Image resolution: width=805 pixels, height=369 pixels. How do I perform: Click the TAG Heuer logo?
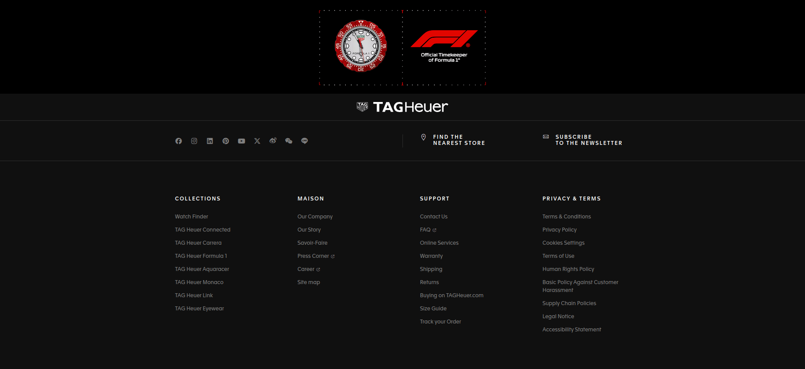click(402, 107)
